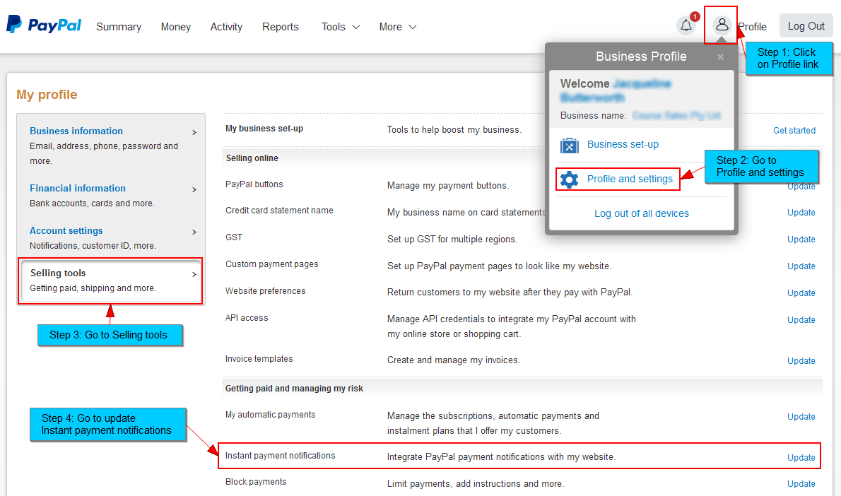Click the Block payments row label
This screenshot has width=841, height=496.
(256, 482)
